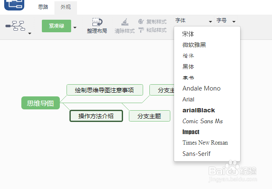Pick the Comic Sans Ms font
272x189 pixels.
[203, 121]
